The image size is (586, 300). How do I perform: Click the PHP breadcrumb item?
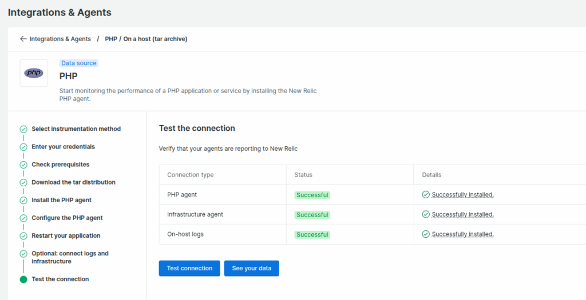click(x=111, y=39)
